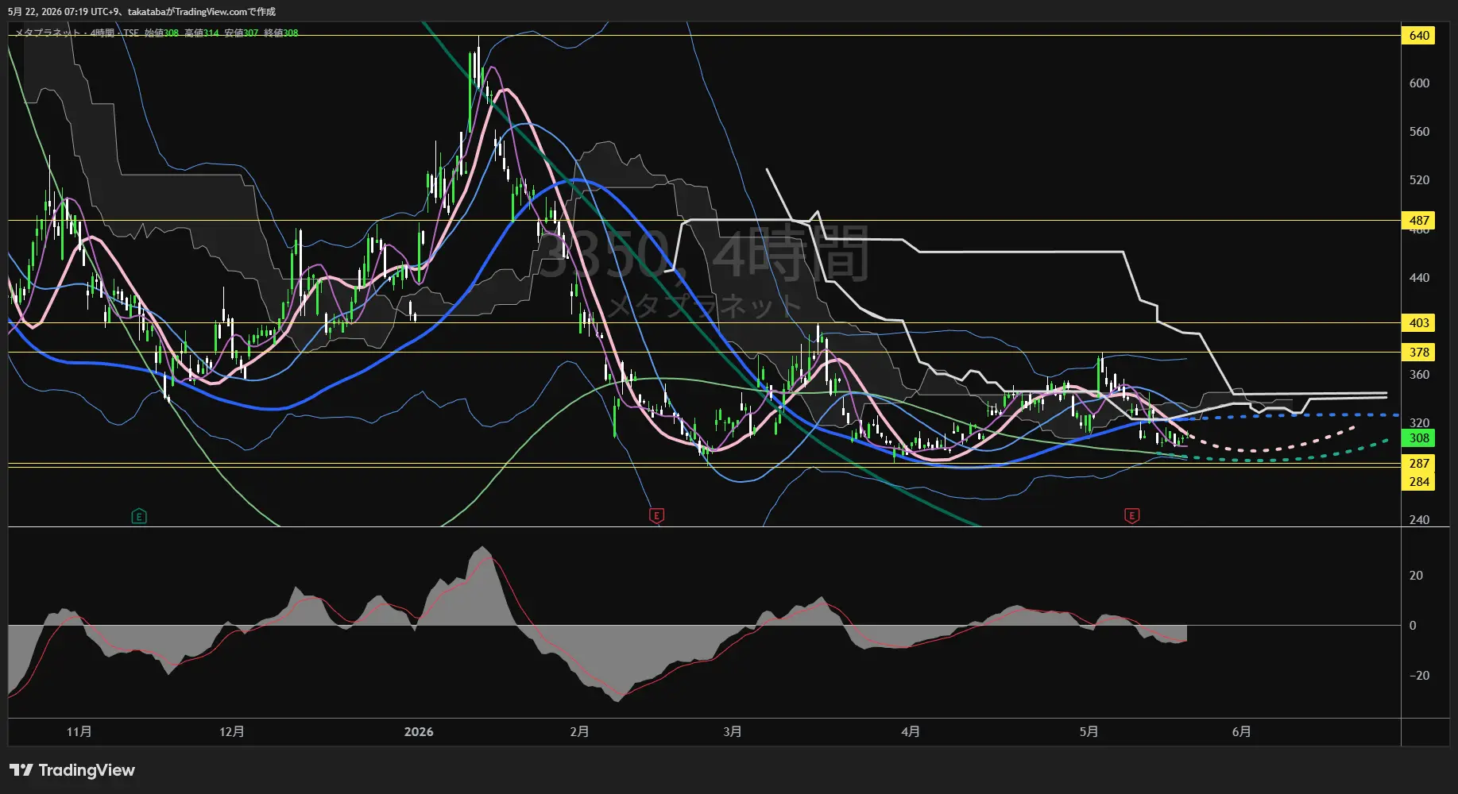Click the 始値308 open value in the legend

pyautogui.click(x=161, y=33)
